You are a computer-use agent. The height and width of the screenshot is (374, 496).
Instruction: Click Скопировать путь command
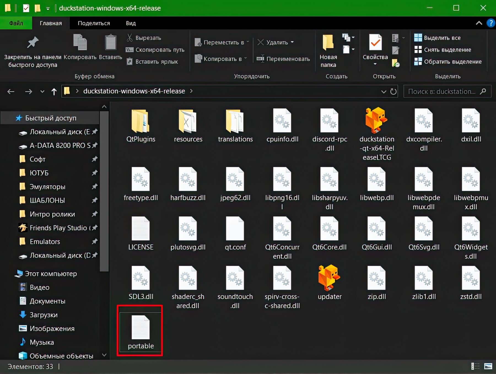pos(155,50)
